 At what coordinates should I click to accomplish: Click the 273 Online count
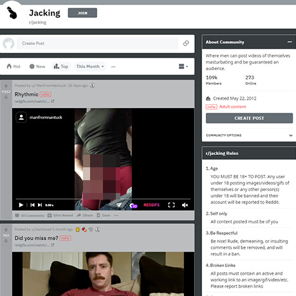251,80
